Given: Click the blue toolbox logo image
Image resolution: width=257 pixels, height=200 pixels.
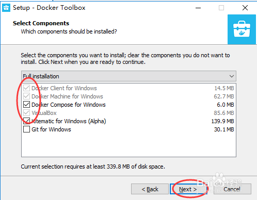Looking at the screenshot, I should (242, 29).
